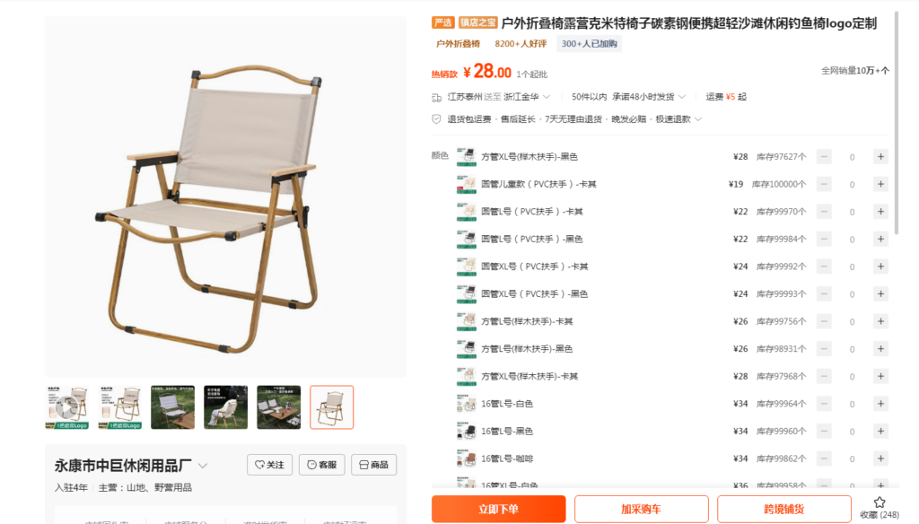Decrease quantity for 16管L号-白色

click(x=824, y=404)
